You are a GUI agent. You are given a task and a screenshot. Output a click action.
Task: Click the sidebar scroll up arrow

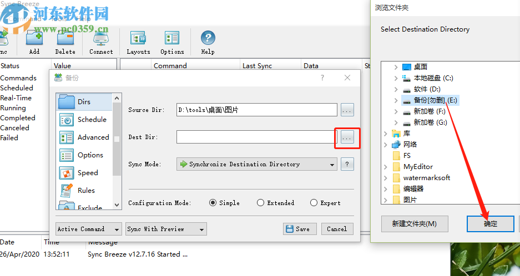point(117,98)
